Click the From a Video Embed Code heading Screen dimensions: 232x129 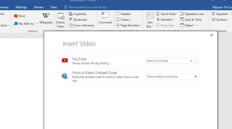[94, 73]
